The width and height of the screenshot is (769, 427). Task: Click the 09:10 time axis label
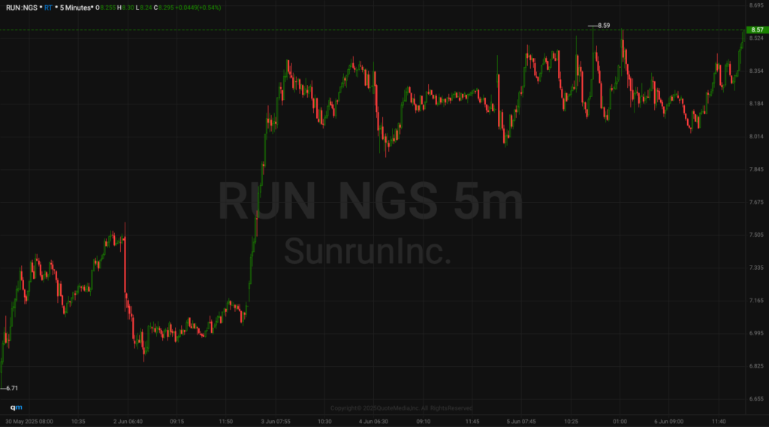tap(424, 422)
